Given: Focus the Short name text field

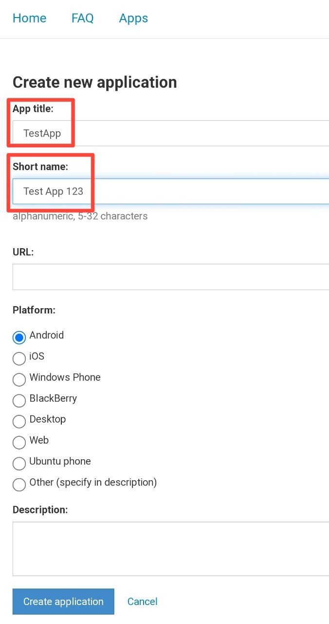Looking at the screenshot, I should 170,191.
